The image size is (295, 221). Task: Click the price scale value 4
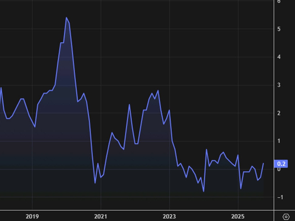point(279,57)
